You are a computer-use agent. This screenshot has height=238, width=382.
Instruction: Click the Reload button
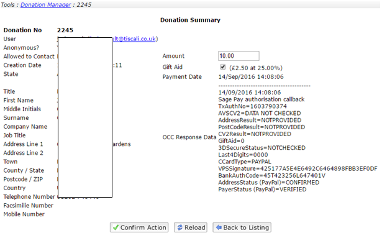[191, 227]
